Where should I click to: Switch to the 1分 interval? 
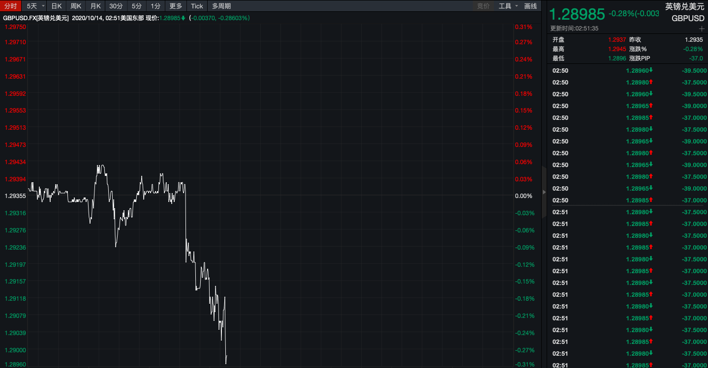[155, 6]
